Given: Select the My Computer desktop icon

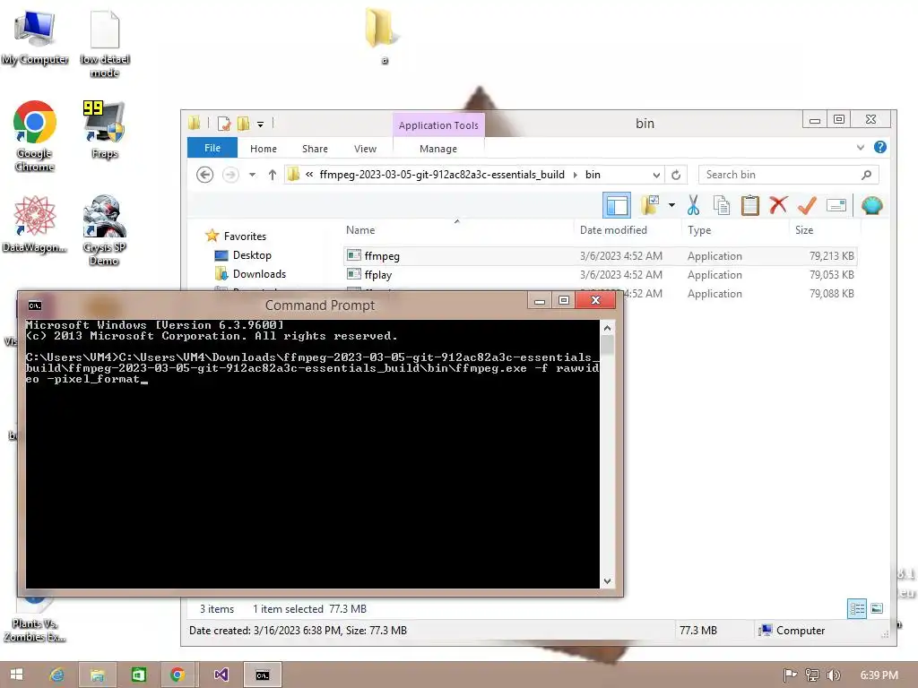Looking at the screenshot, I should point(35,38).
